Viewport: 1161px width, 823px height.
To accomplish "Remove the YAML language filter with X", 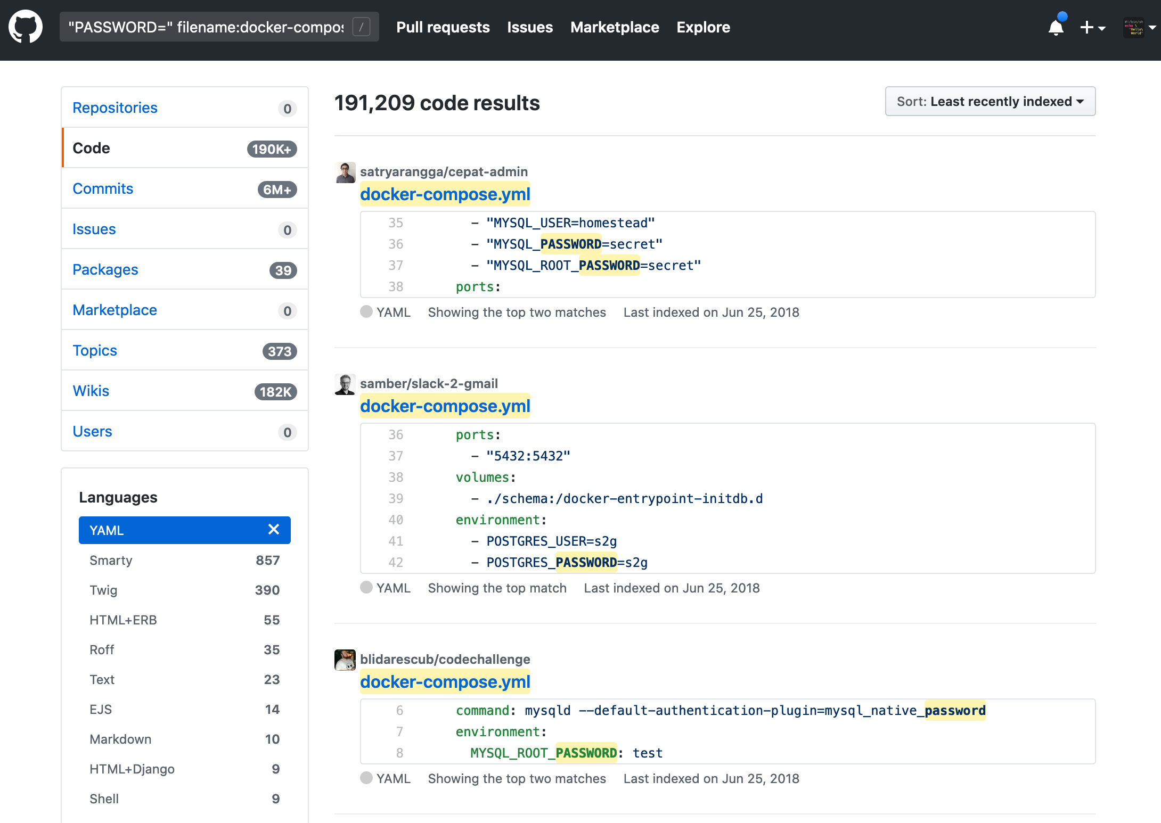I will coord(274,530).
